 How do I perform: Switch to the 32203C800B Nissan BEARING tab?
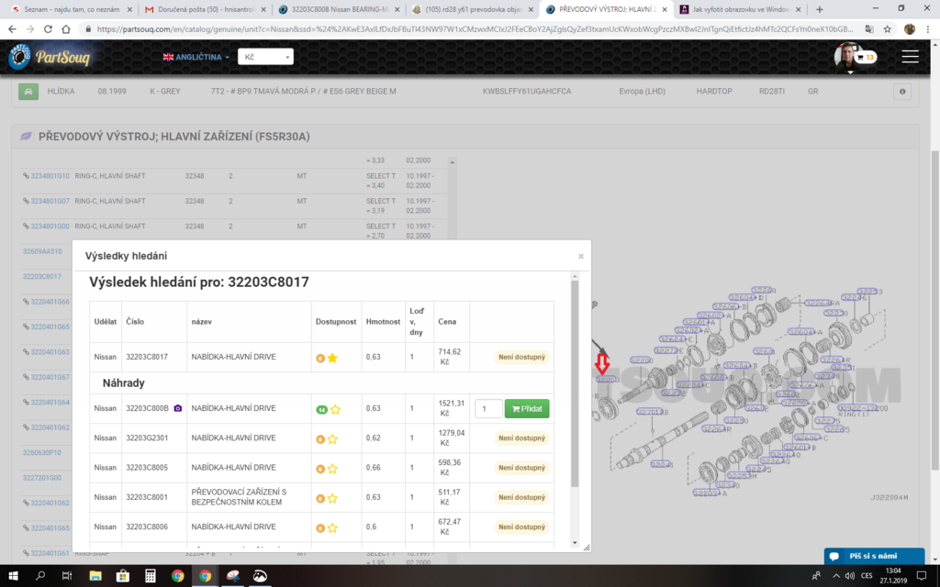click(338, 9)
